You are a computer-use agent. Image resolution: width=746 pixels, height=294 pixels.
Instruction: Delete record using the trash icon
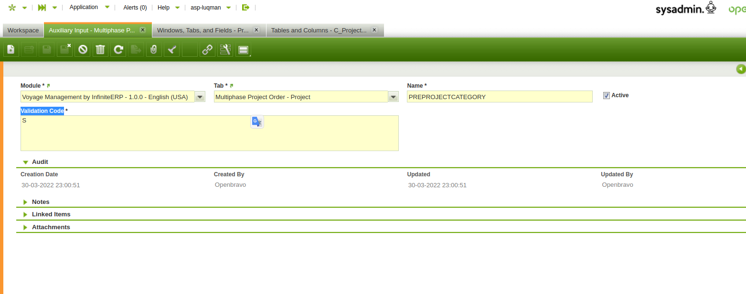100,50
